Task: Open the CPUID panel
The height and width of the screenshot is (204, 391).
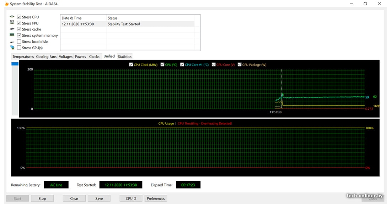Action: 131,199
